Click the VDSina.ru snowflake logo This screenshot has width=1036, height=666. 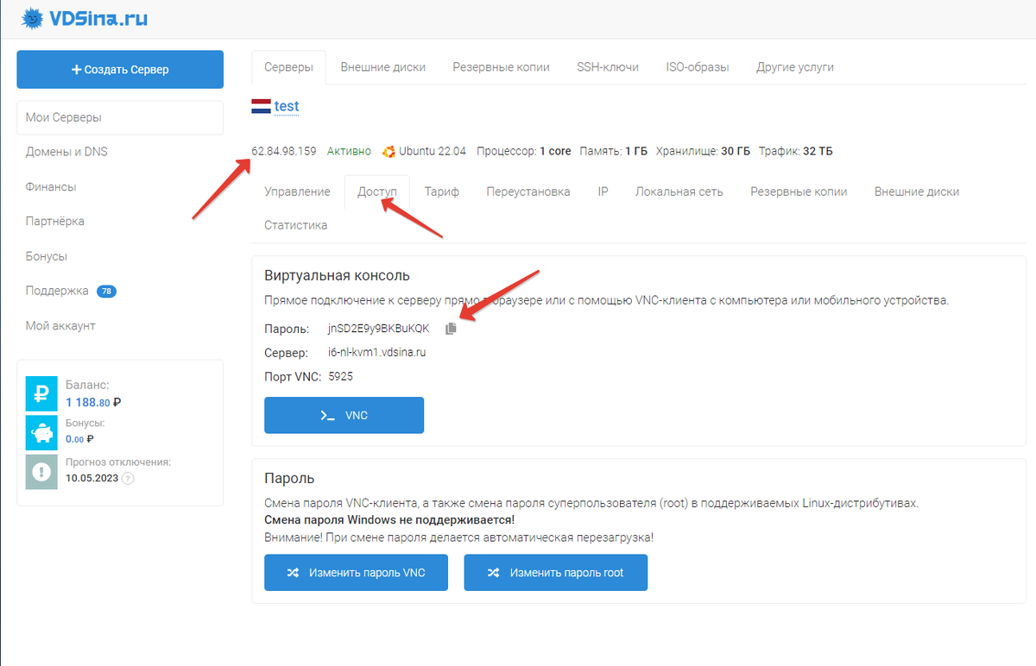[32, 17]
